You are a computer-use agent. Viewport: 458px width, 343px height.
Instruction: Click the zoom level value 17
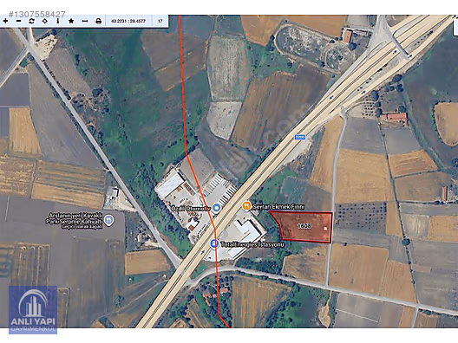coord(160,21)
